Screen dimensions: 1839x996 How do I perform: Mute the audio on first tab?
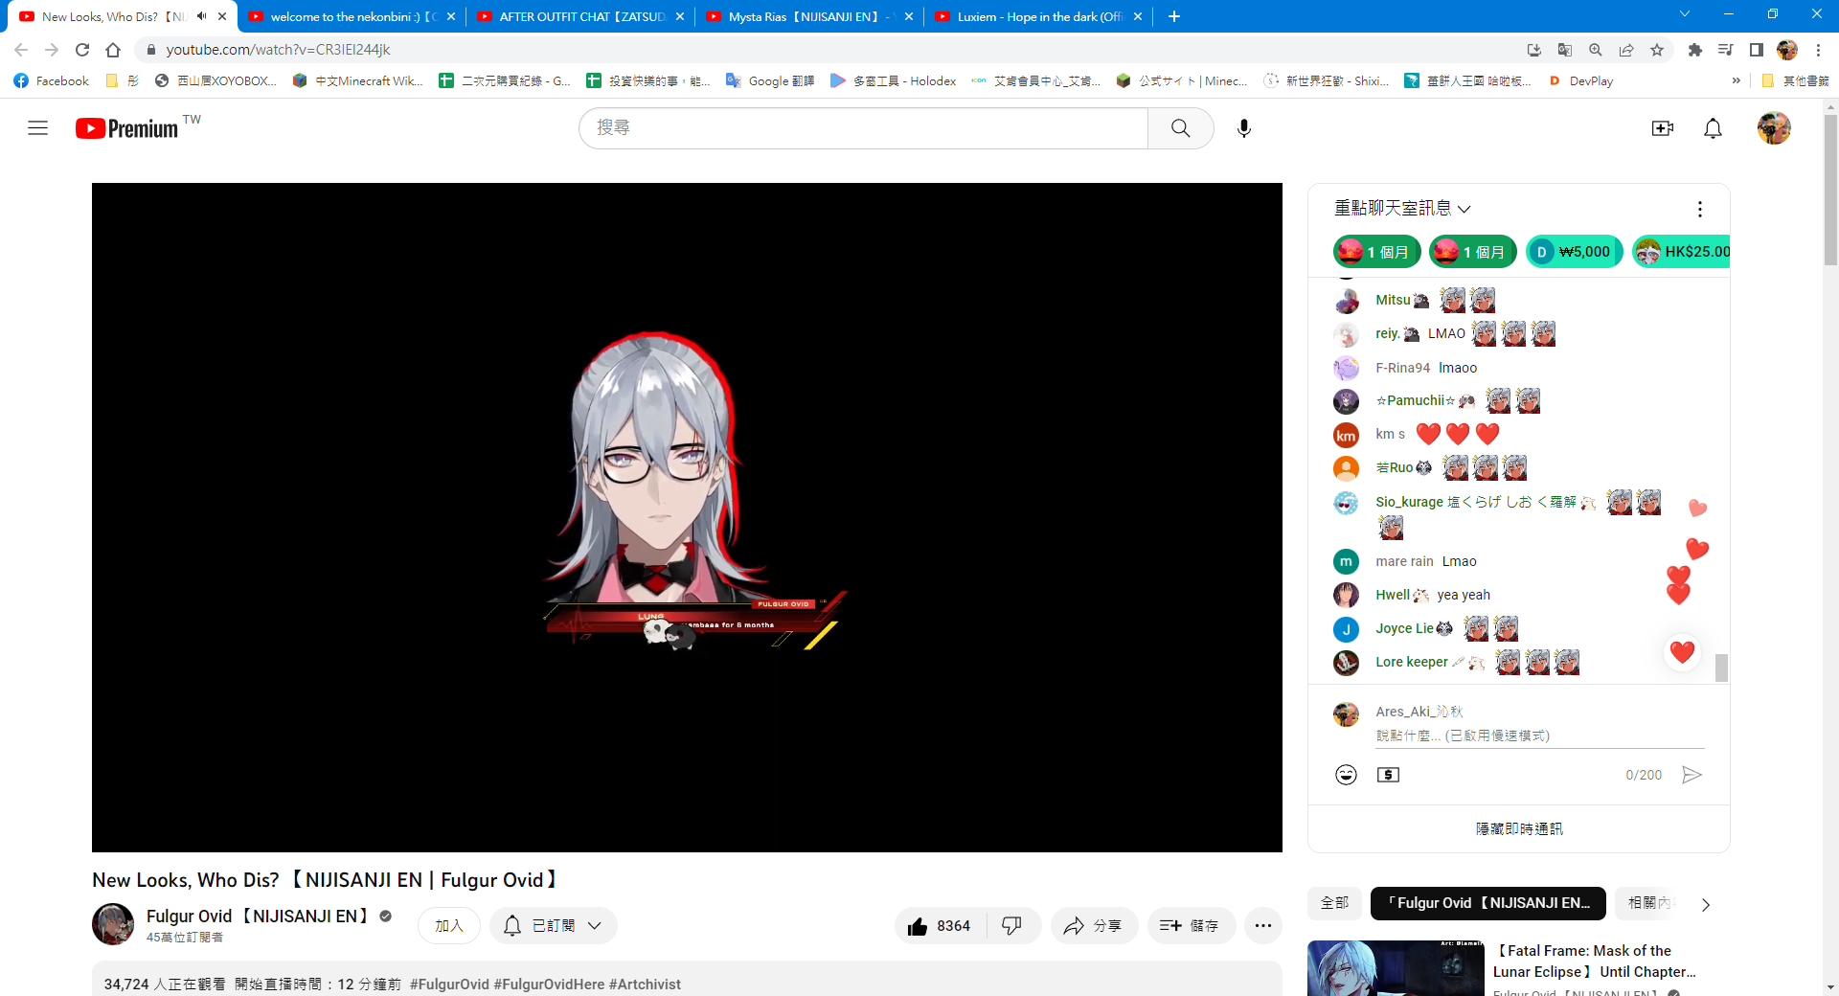coord(202,16)
